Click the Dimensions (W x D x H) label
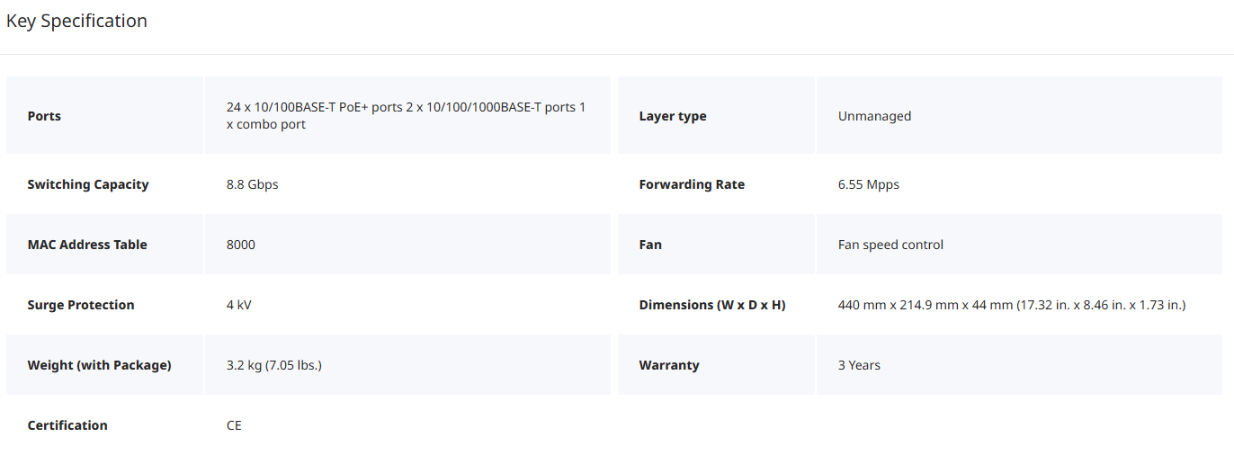 (x=712, y=305)
